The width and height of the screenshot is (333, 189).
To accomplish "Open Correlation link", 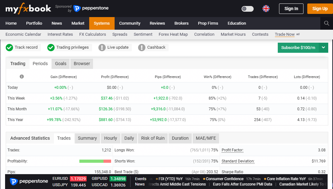I will pos(204,34).
